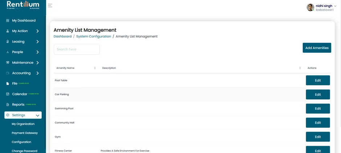This screenshot has width=341, height=153.
Task: Edit the Swimming Pool amenity
Action: pyautogui.click(x=318, y=109)
